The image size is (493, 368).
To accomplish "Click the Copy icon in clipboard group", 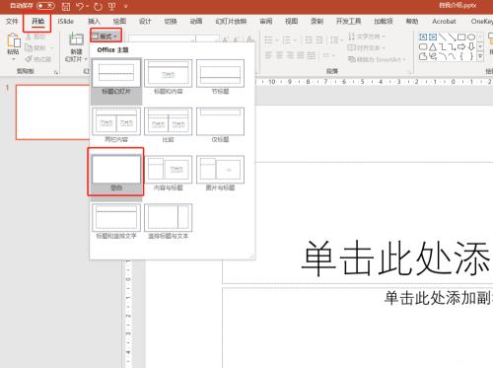I will pos(29,48).
